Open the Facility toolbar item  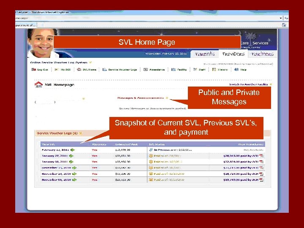pyautogui.click(x=179, y=69)
